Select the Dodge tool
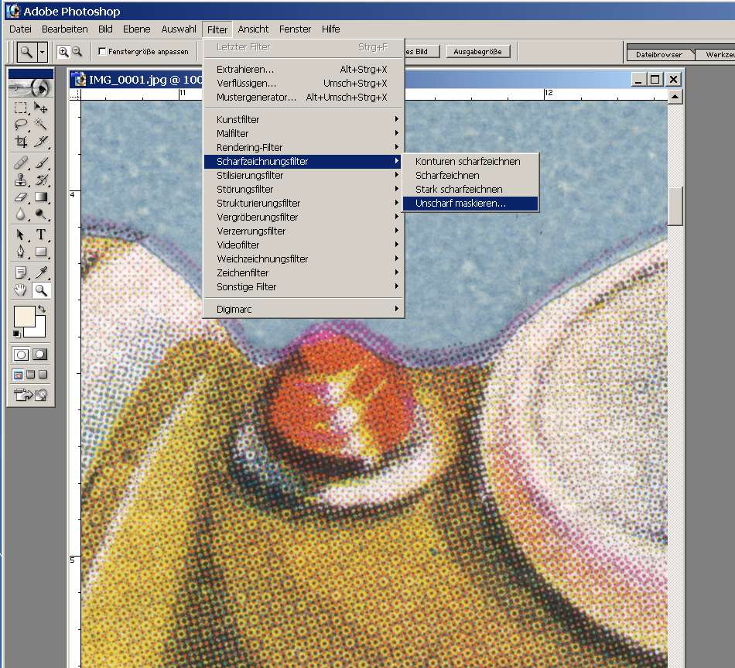Screen dimensions: 735x668 pos(41,214)
